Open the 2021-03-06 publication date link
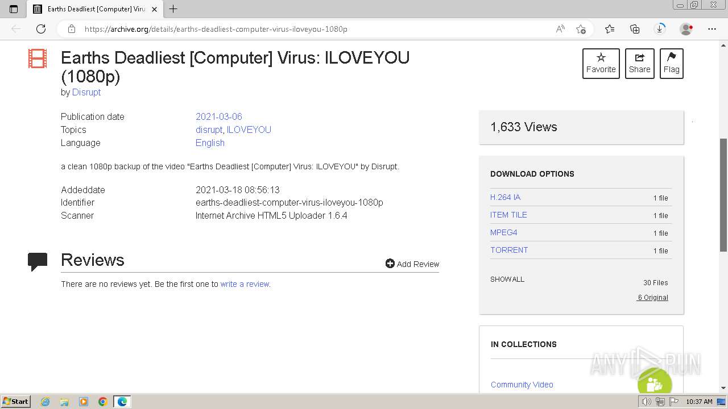Viewport: 728px width, 409px height. click(219, 116)
